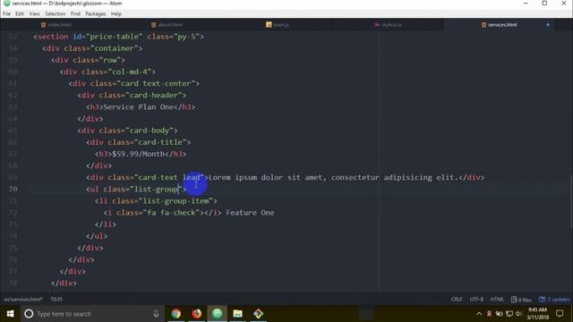The image size is (573, 322).
Task: Open the clock showing 9:45 AM
Action: click(537, 314)
